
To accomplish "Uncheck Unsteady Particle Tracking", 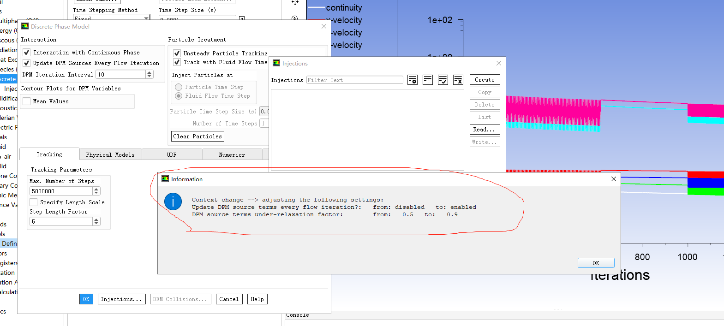I will click(177, 53).
